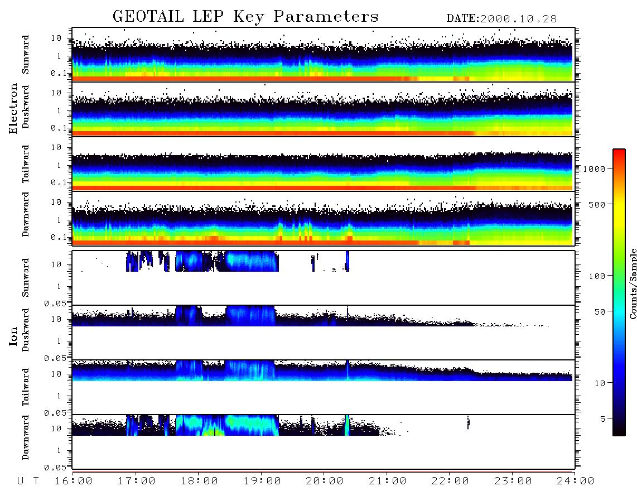Click the red top of the colorbar

(619, 156)
